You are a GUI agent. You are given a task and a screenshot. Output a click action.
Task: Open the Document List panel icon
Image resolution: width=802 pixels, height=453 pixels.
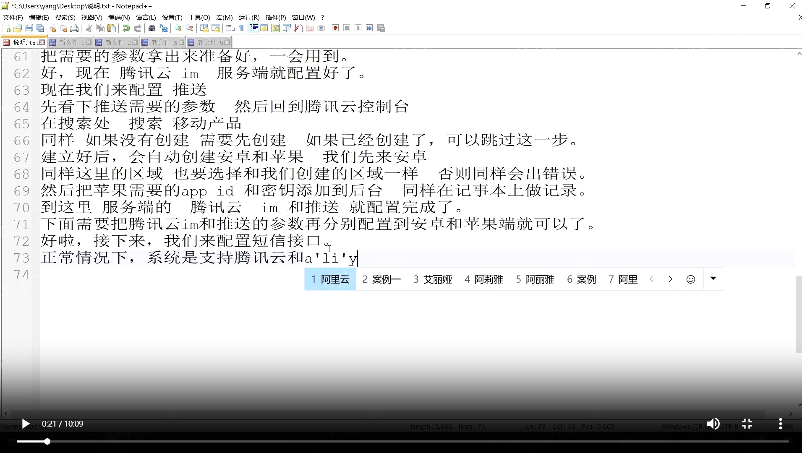287,28
